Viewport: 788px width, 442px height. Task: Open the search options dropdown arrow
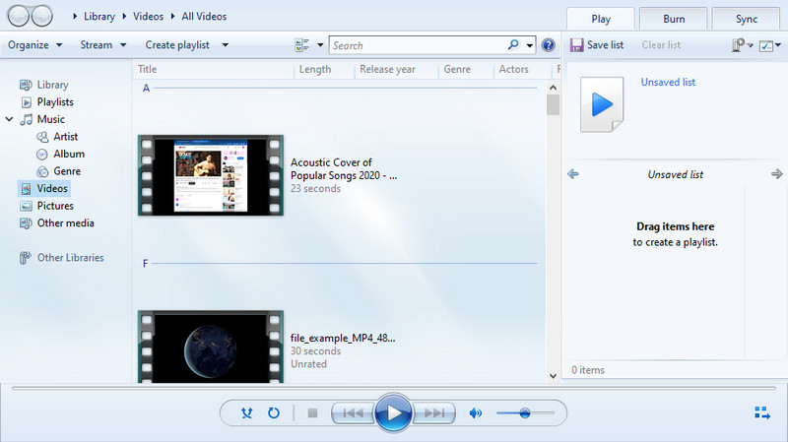coord(530,45)
